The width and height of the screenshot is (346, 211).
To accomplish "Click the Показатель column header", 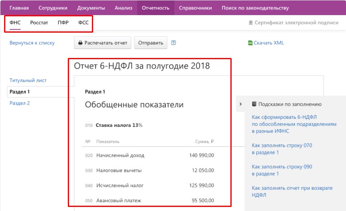I will [x=108, y=142].
